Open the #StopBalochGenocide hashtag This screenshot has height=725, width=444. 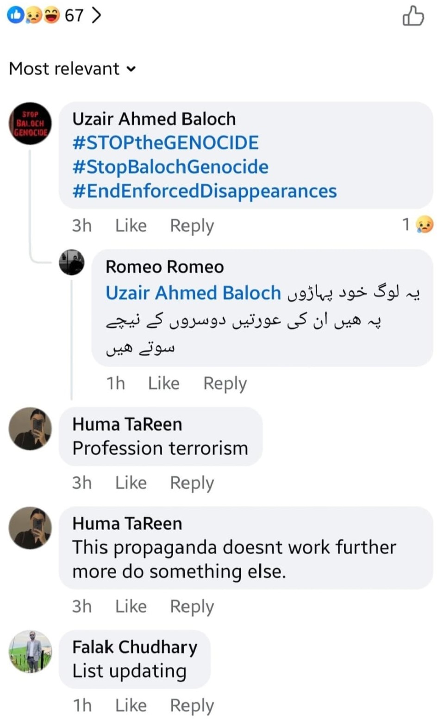pos(170,167)
